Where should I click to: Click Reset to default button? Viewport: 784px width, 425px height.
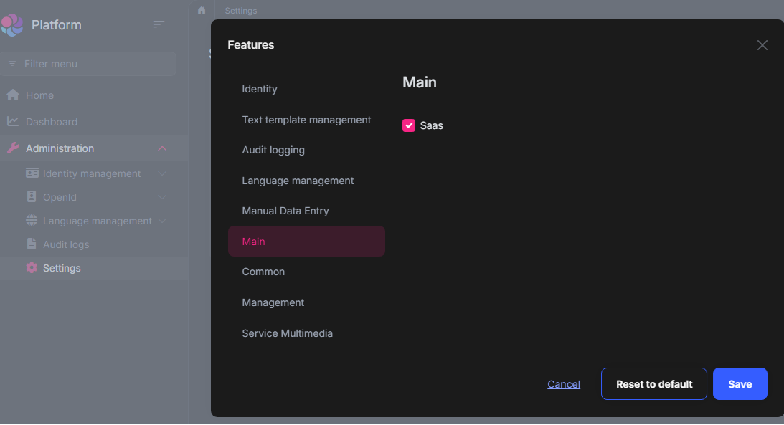[654, 384]
